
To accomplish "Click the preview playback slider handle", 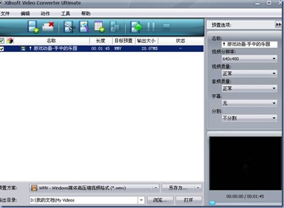I will tap(212, 203).
